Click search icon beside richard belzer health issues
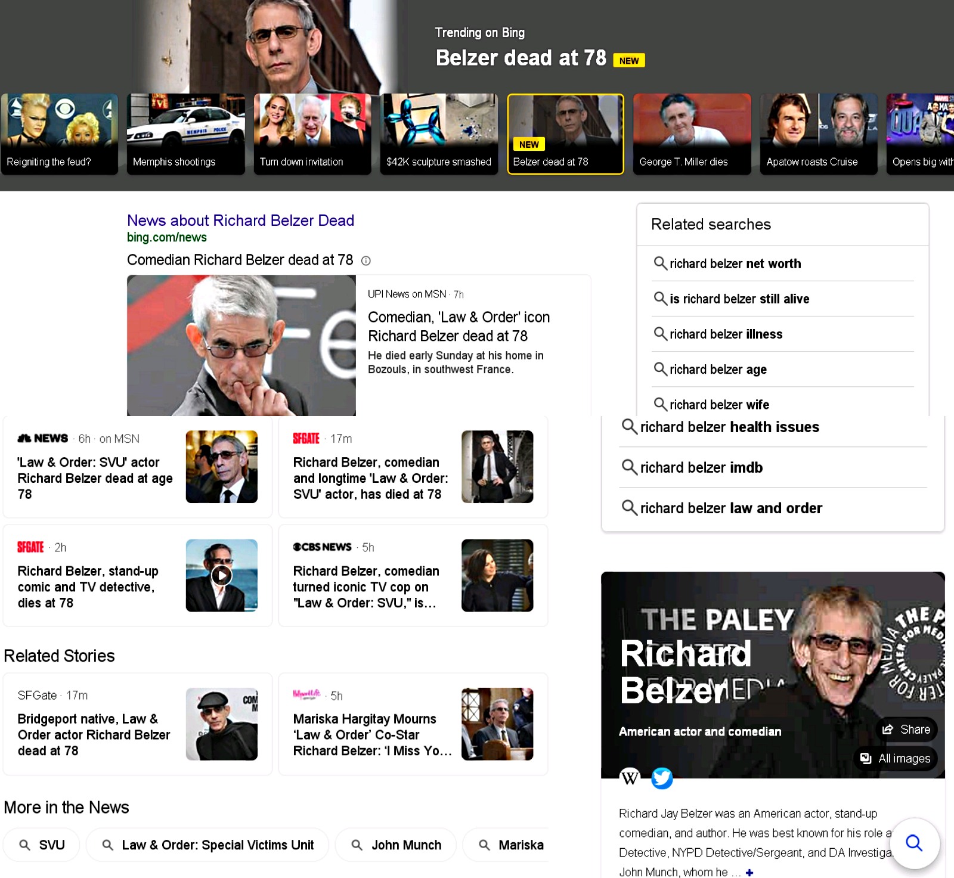The width and height of the screenshot is (954, 878). 630,426
